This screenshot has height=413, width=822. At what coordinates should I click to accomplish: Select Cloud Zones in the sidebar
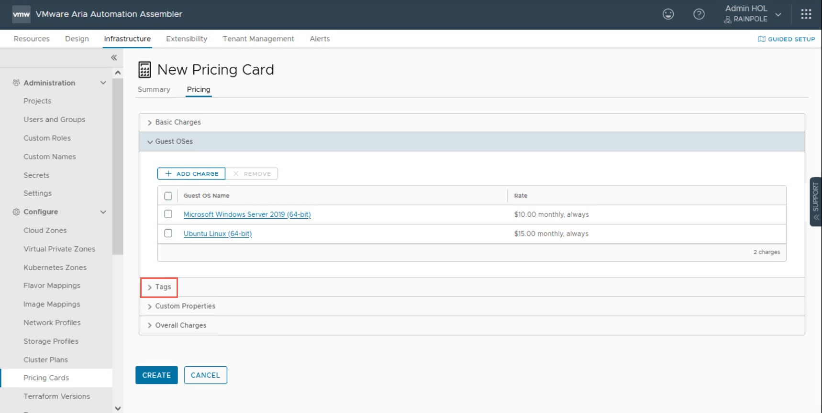pyautogui.click(x=45, y=230)
